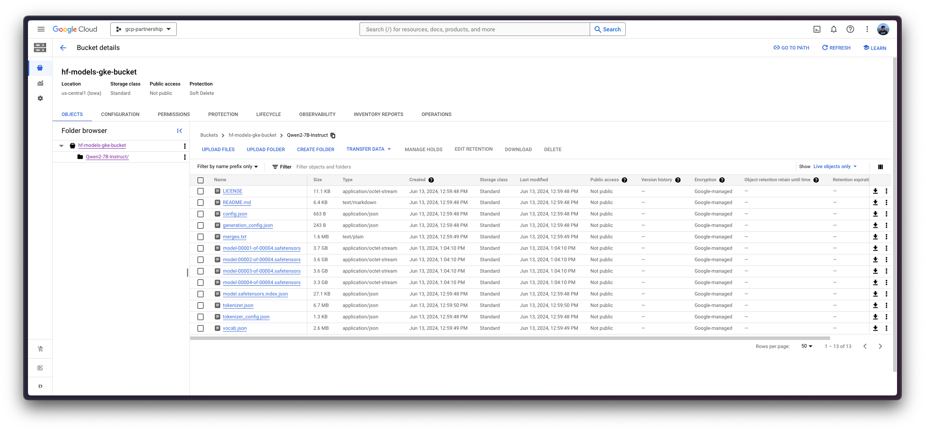This screenshot has width=925, height=431.
Task: Switch to the Observability tab
Action: (x=317, y=114)
